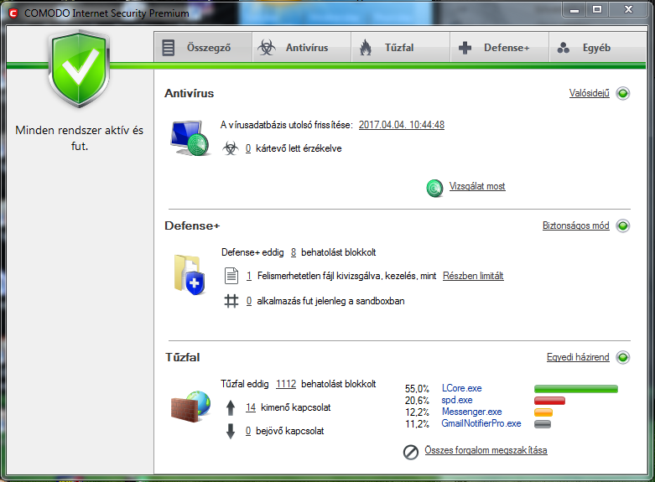The image size is (655, 482).
Task: Minimize the COMODO window
Action: tap(574, 9)
